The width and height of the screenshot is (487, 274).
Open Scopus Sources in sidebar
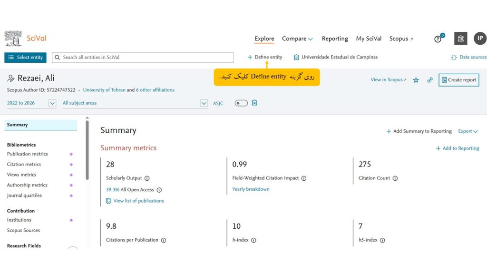[23, 231]
